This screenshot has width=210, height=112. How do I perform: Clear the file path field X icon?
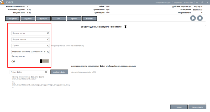(x=46, y=72)
